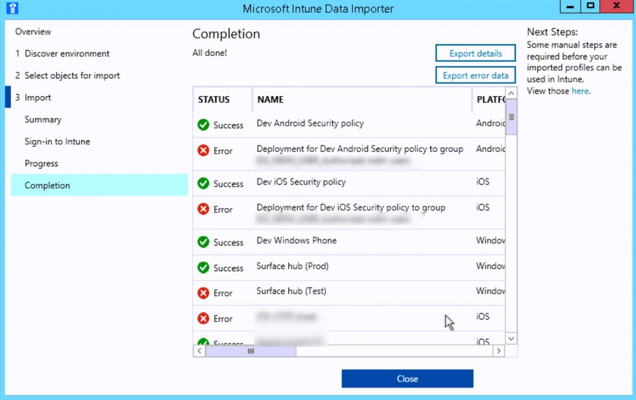Navigate to the 'Overview' step
Image resolution: width=636 pixels, height=400 pixels.
click(x=33, y=32)
